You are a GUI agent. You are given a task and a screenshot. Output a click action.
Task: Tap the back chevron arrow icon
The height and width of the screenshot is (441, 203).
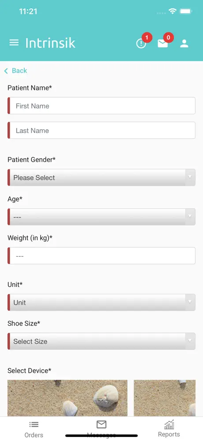pyautogui.click(x=6, y=71)
